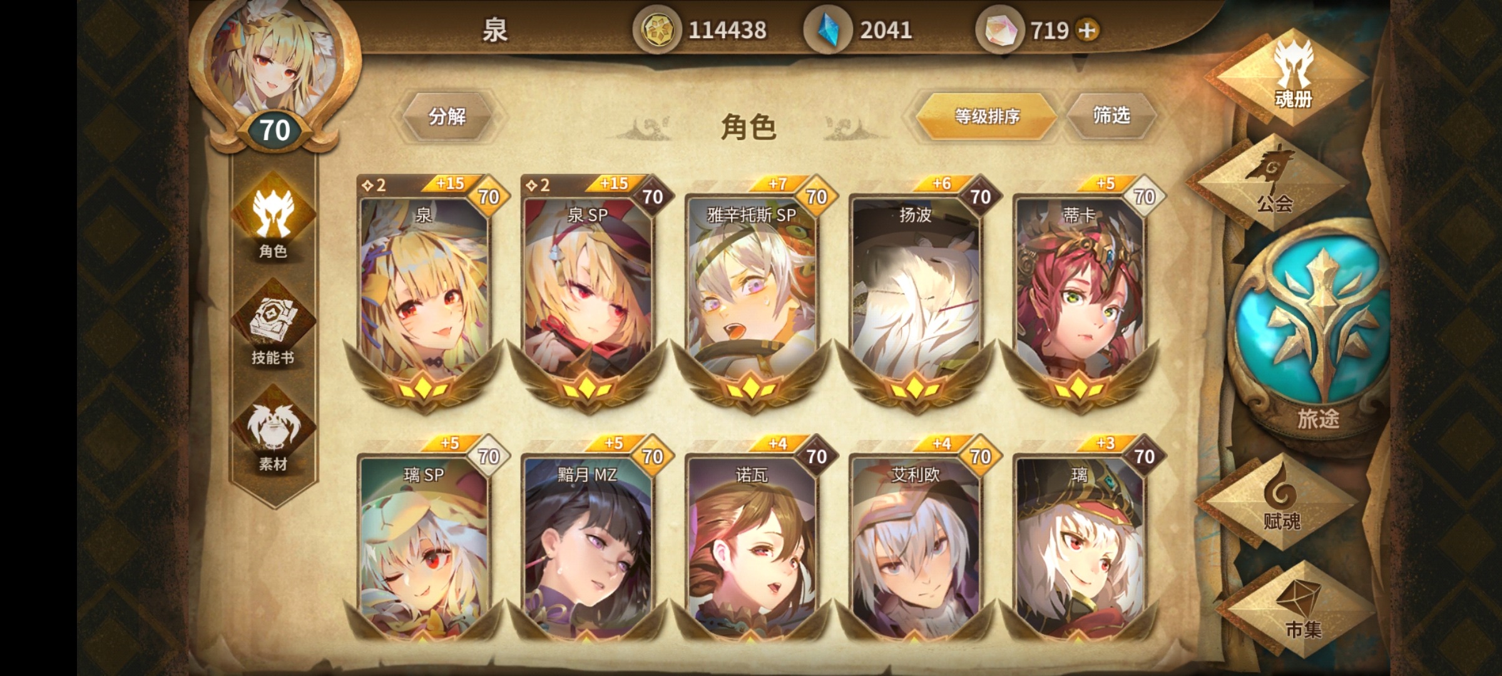Select the 角色 character tab
Image resolution: width=1502 pixels, height=676 pixels.
tap(273, 217)
